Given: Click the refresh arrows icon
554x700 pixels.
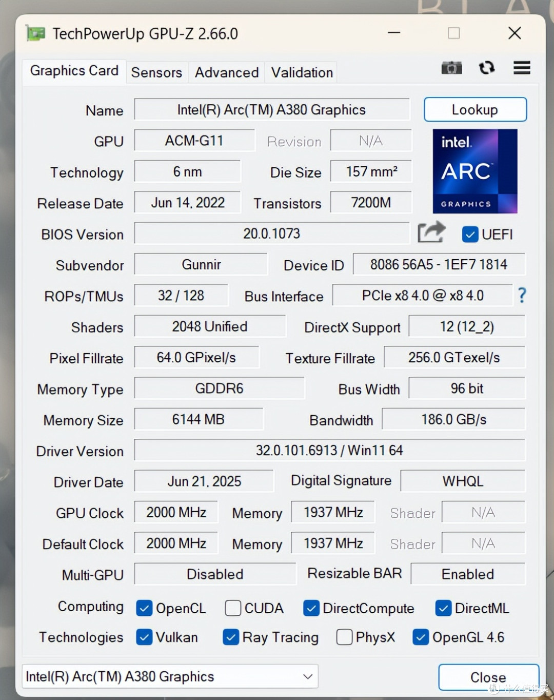Looking at the screenshot, I should point(486,68).
